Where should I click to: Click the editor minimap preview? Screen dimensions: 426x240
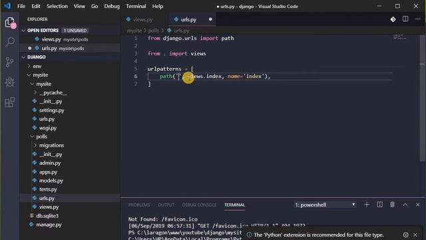click(x=400, y=37)
